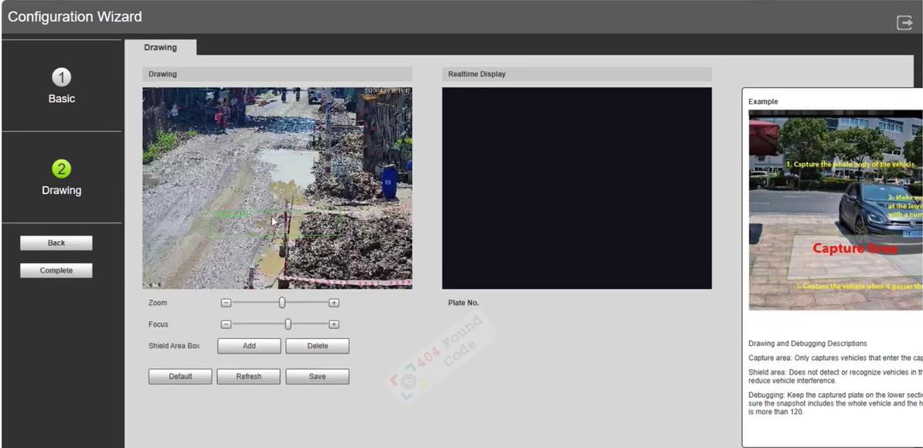Go Back to previous wizard step
The image size is (923, 448).
click(x=56, y=243)
